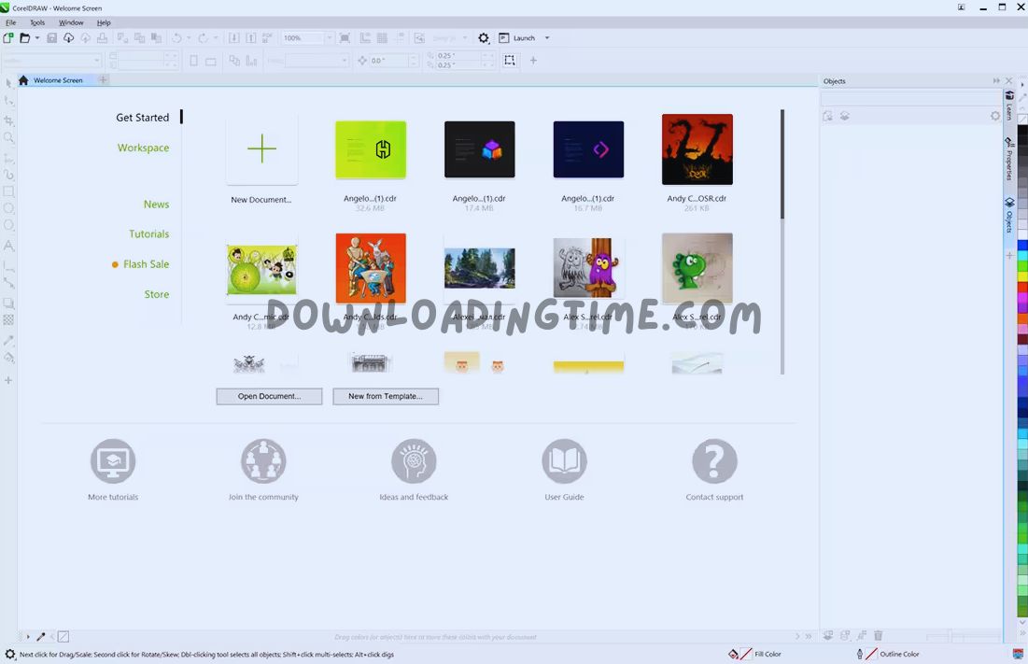Image resolution: width=1028 pixels, height=664 pixels.
Task: Set Fill Color from the status bar swatch
Action: tap(744, 654)
